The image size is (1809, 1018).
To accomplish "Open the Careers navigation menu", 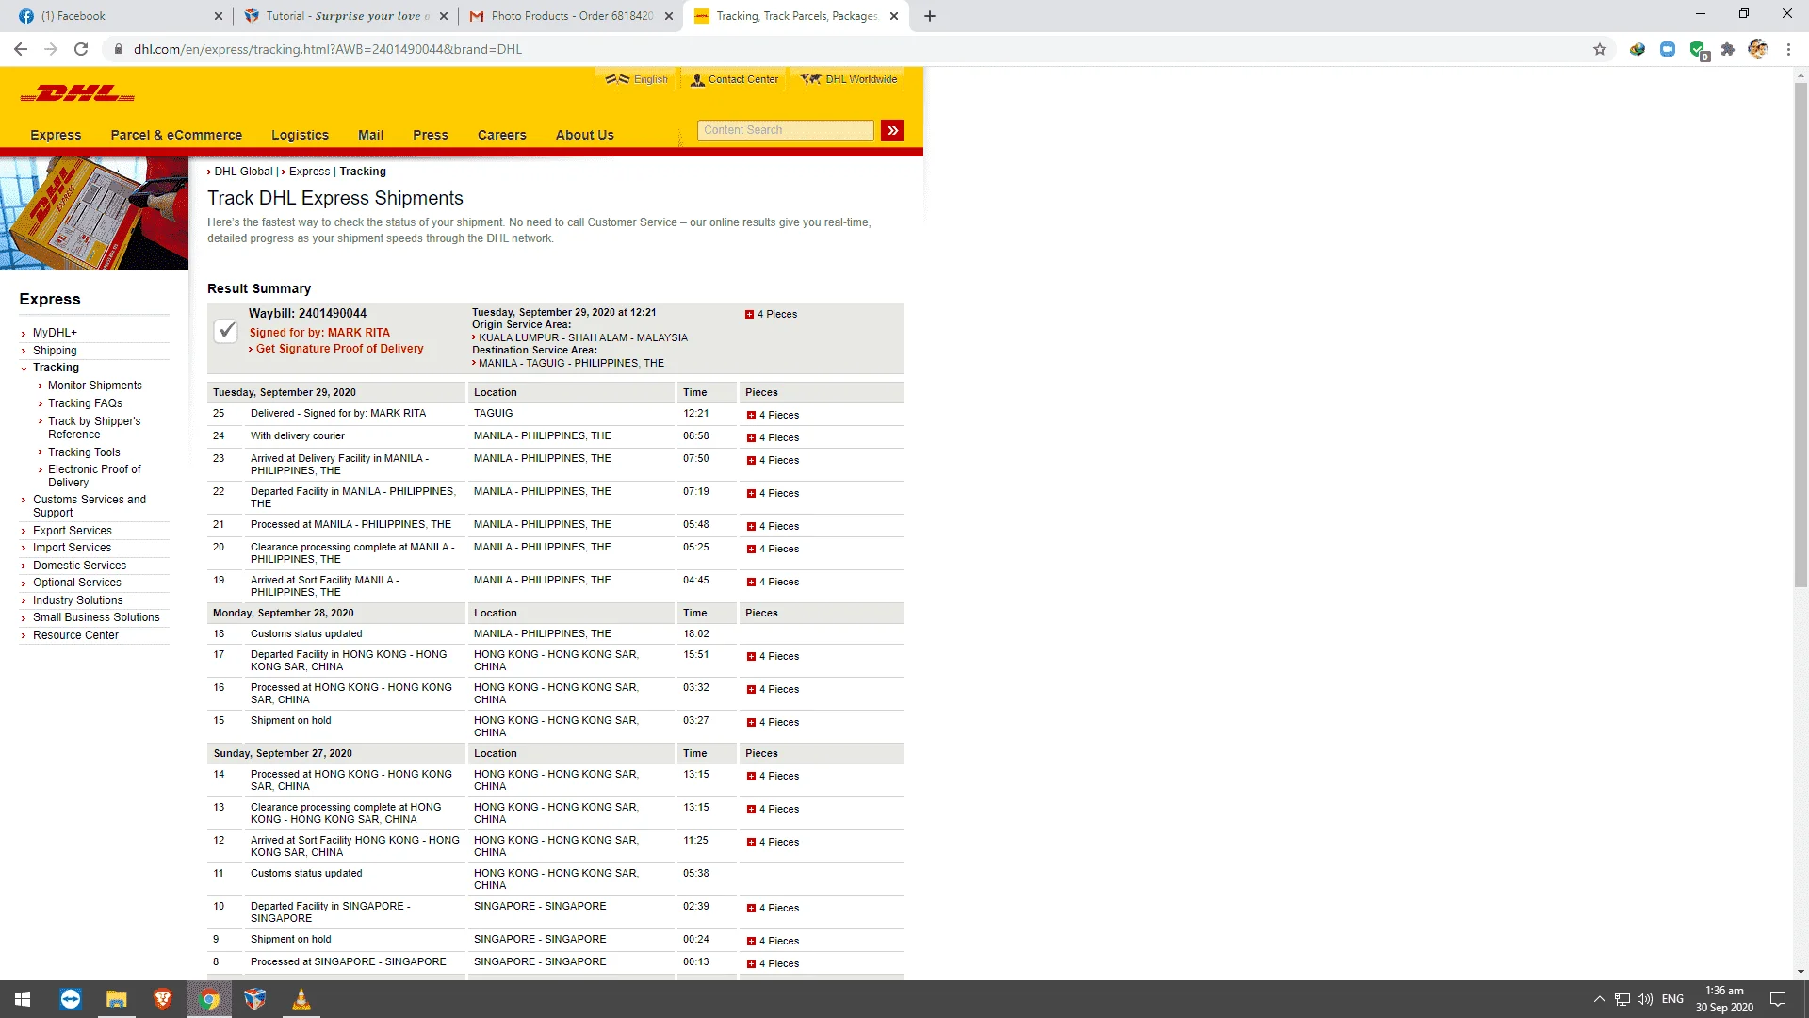I will point(501,135).
